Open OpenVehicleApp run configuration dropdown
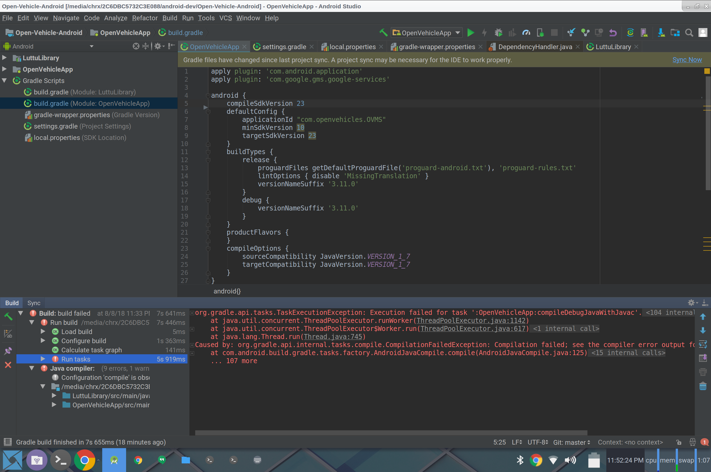This screenshot has height=472, width=711. pos(426,32)
